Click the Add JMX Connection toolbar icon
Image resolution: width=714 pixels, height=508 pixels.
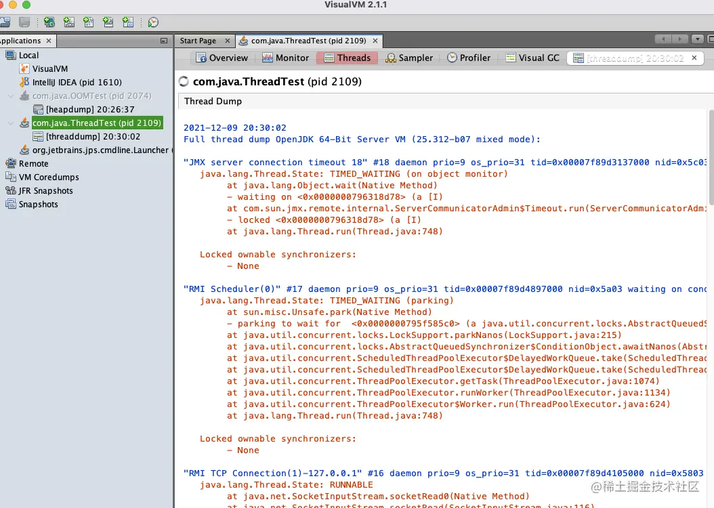(x=69, y=22)
